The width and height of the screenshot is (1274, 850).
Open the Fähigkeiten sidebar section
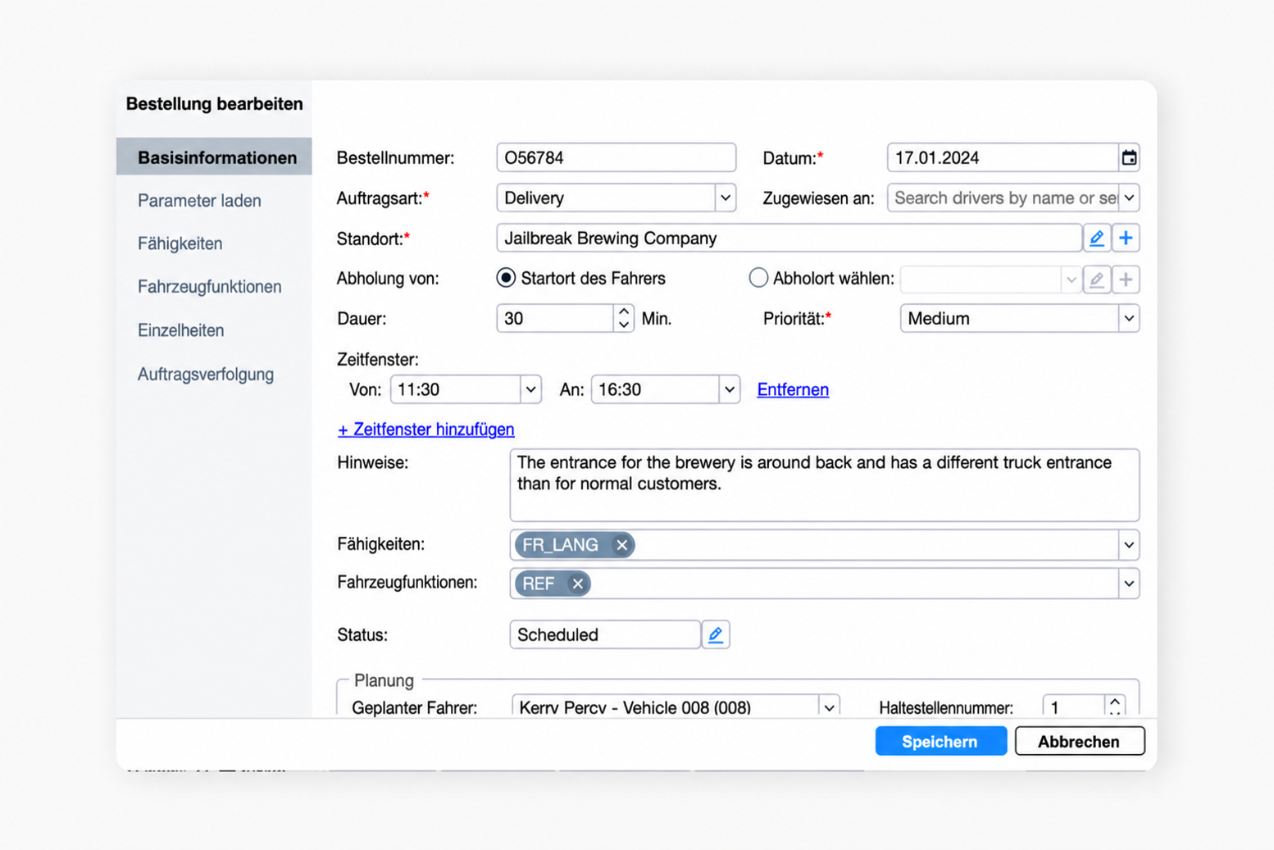pyautogui.click(x=180, y=243)
